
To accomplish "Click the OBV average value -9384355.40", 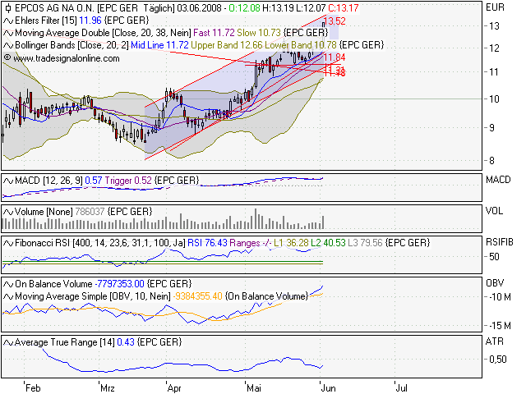I will 197,296.
